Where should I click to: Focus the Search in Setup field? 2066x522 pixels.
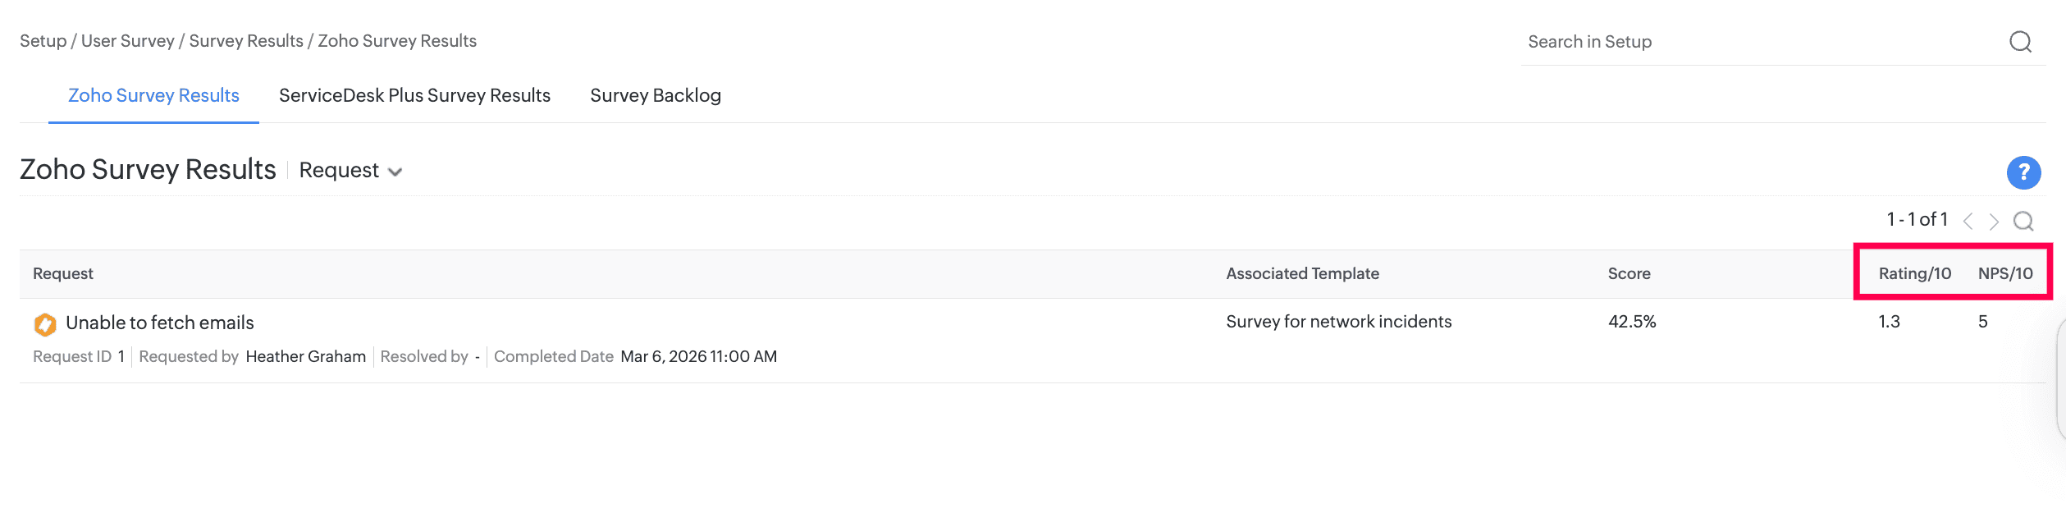pyautogui.click(x=1756, y=42)
